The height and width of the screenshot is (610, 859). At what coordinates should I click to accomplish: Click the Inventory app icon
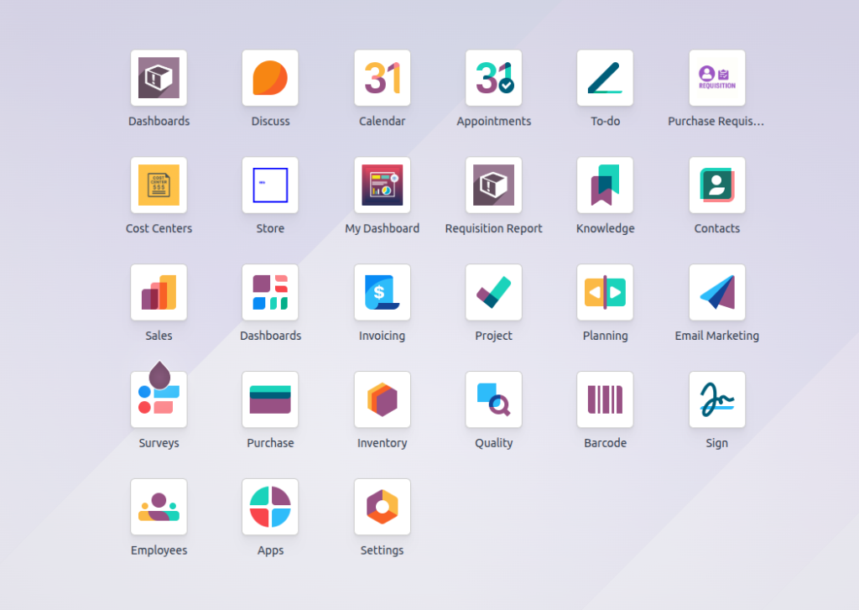click(x=382, y=400)
